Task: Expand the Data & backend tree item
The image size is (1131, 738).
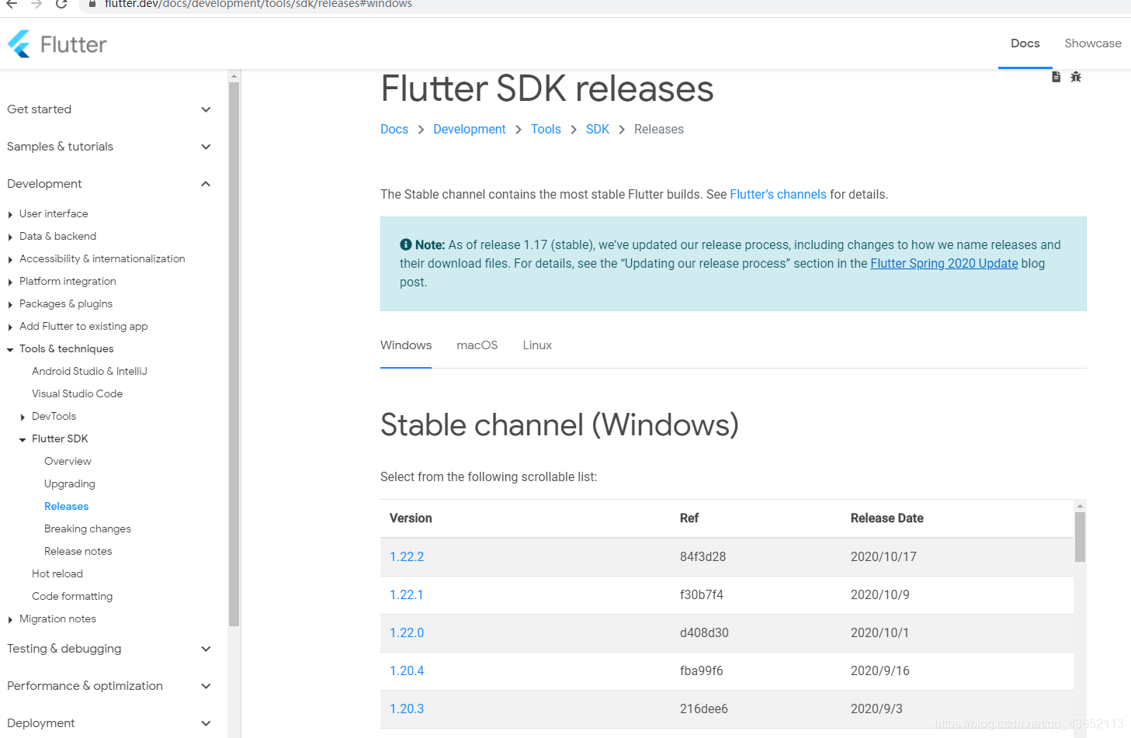Action: pos(10,237)
